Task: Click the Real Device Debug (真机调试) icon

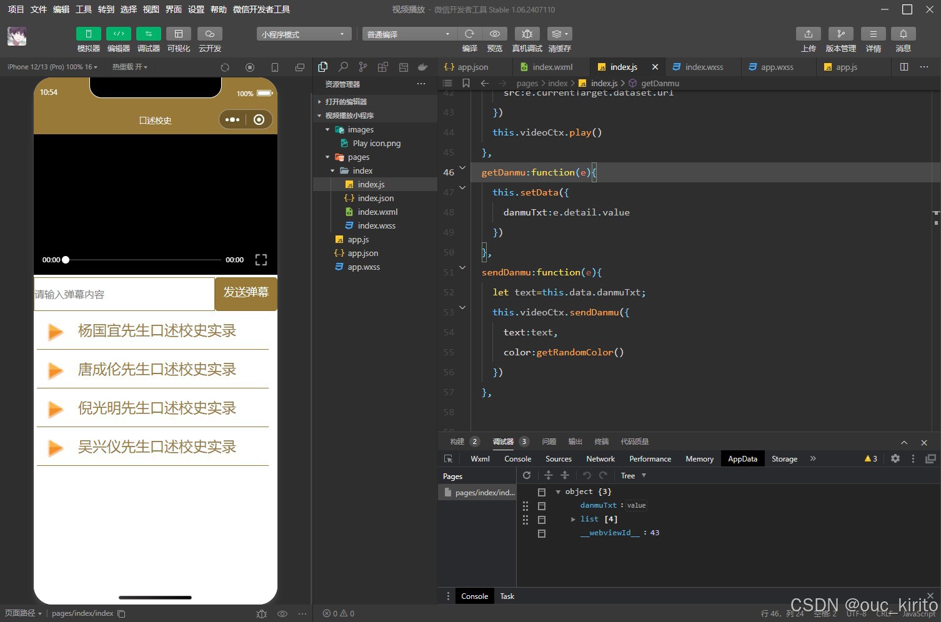Action: click(527, 34)
